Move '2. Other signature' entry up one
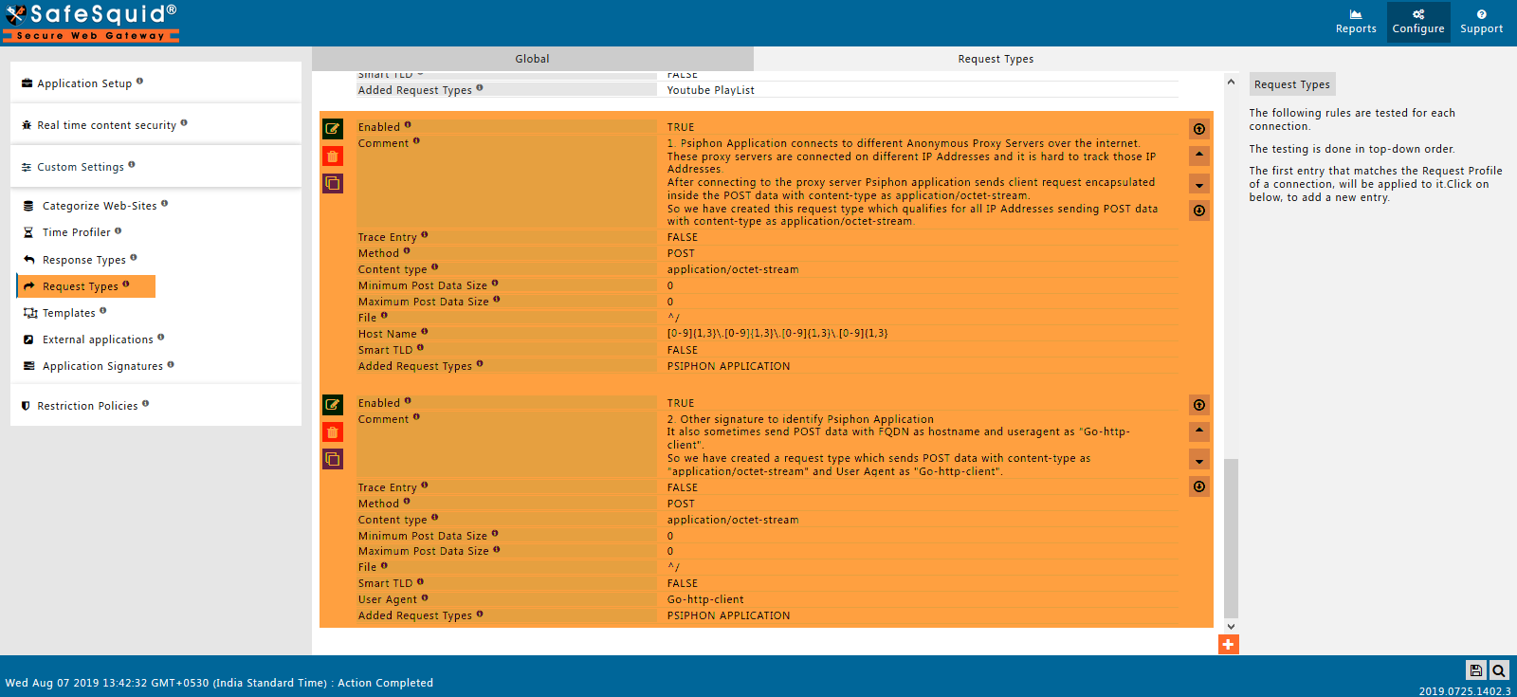The width and height of the screenshot is (1517, 697). pos(1199,431)
